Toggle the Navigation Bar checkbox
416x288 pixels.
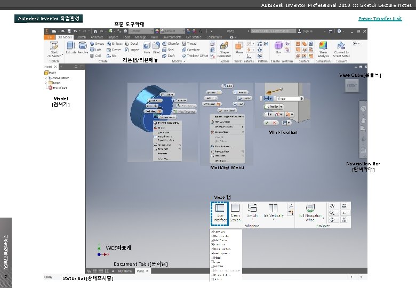pyautogui.click(x=212, y=236)
